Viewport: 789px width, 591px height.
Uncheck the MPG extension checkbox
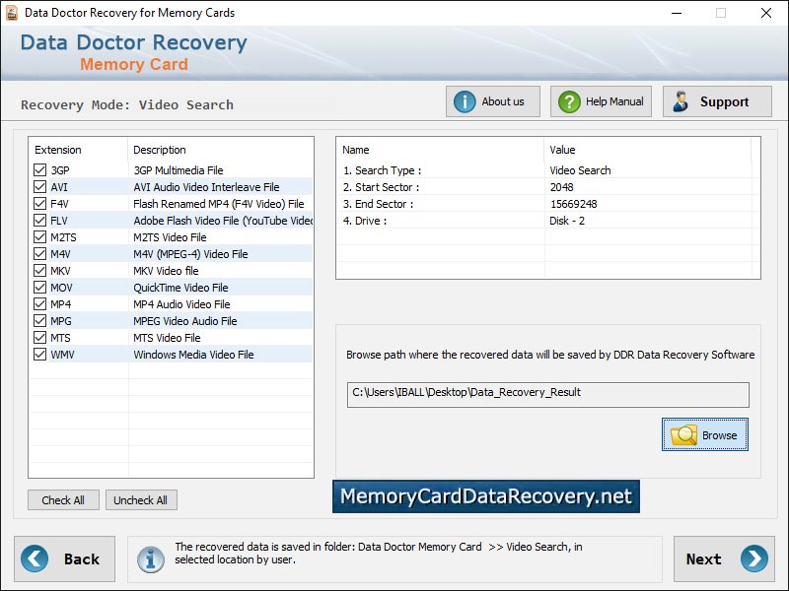(x=39, y=321)
